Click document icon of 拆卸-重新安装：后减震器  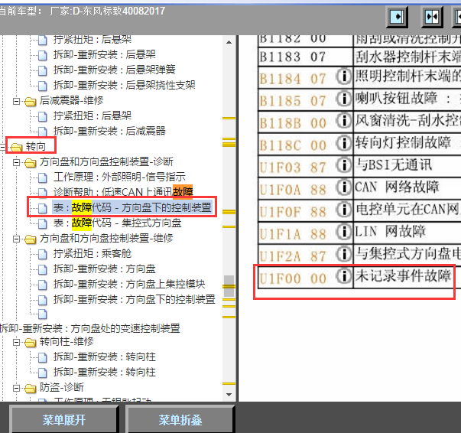coord(43,132)
